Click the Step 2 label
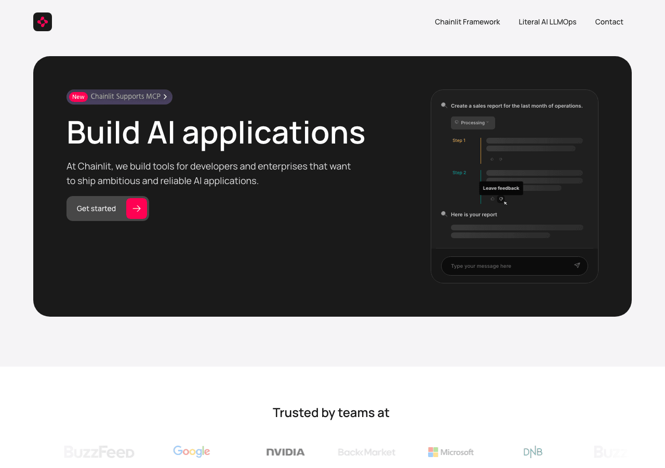 (459, 173)
